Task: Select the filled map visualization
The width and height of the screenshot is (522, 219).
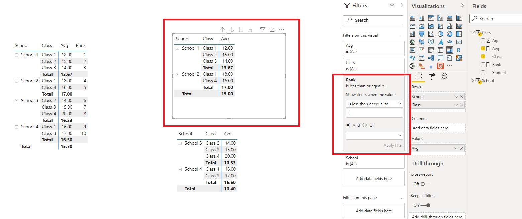Action: [422, 42]
